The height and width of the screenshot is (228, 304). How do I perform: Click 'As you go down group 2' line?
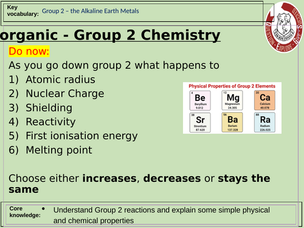click(114, 66)
